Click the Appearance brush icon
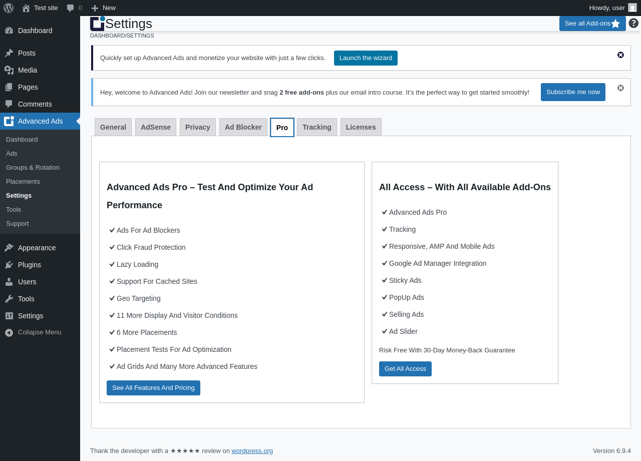This screenshot has width=641, height=461. pos(9,248)
